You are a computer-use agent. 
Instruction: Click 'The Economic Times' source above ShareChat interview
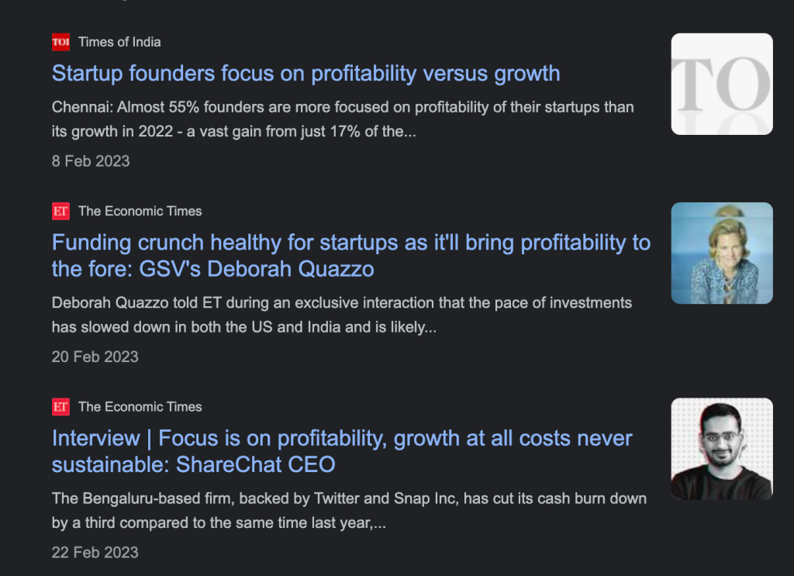click(140, 407)
